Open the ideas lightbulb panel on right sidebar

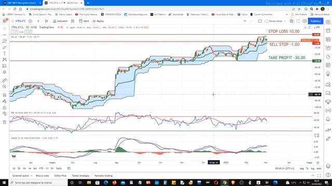(x=328, y=74)
